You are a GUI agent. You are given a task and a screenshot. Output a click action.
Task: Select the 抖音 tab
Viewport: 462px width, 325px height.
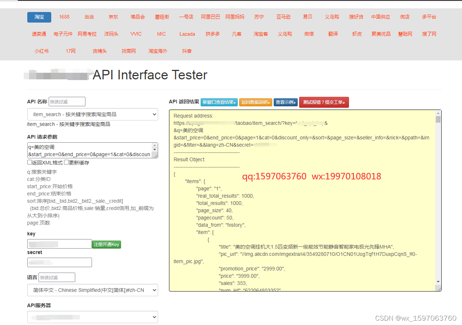(x=187, y=51)
